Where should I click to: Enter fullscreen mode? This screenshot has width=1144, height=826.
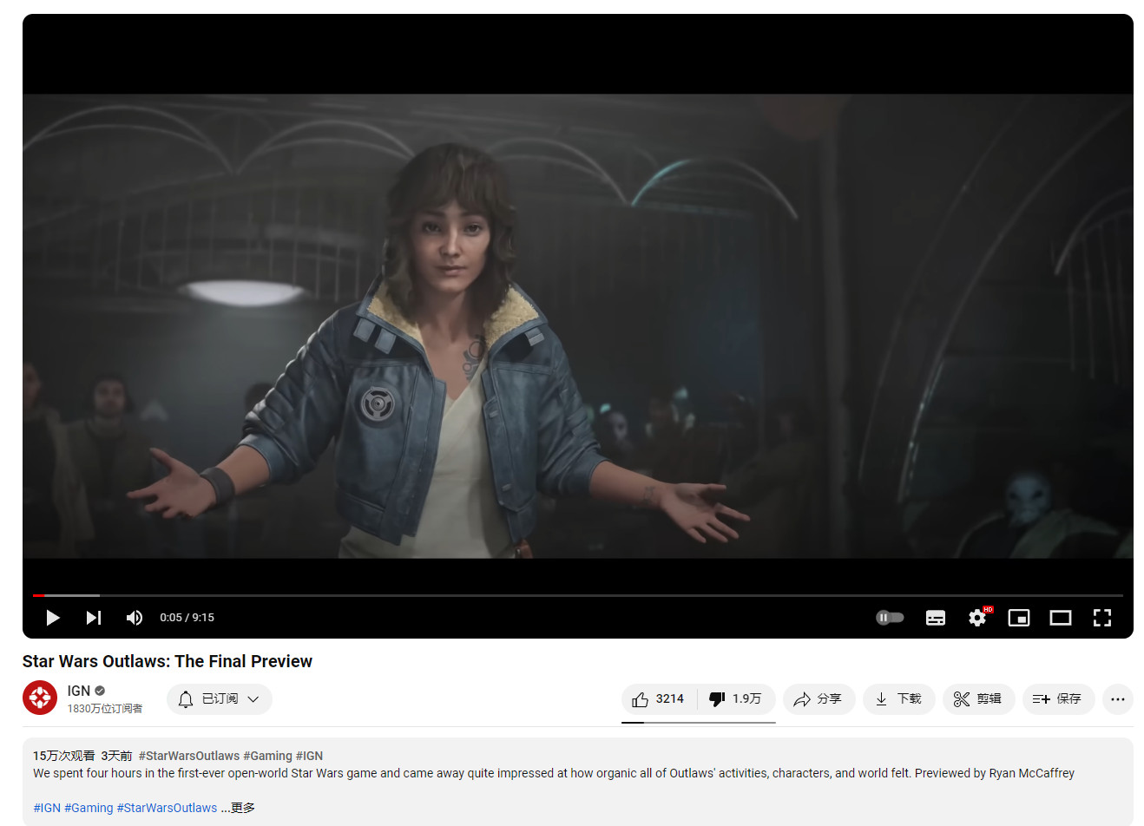tap(1102, 618)
